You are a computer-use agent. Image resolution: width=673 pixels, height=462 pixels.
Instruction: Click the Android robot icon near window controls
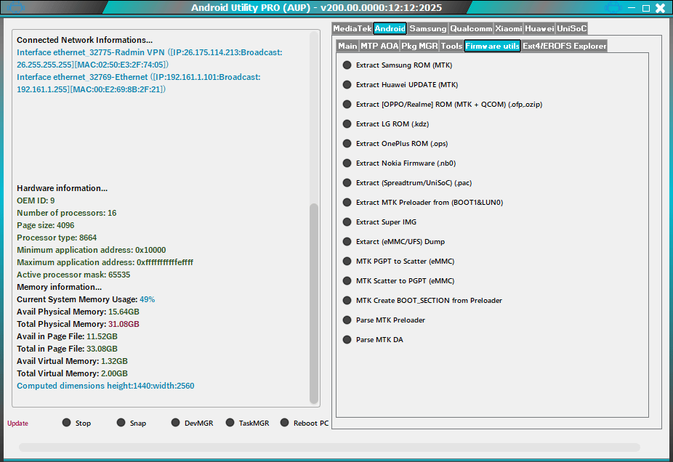(x=613, y=7)
